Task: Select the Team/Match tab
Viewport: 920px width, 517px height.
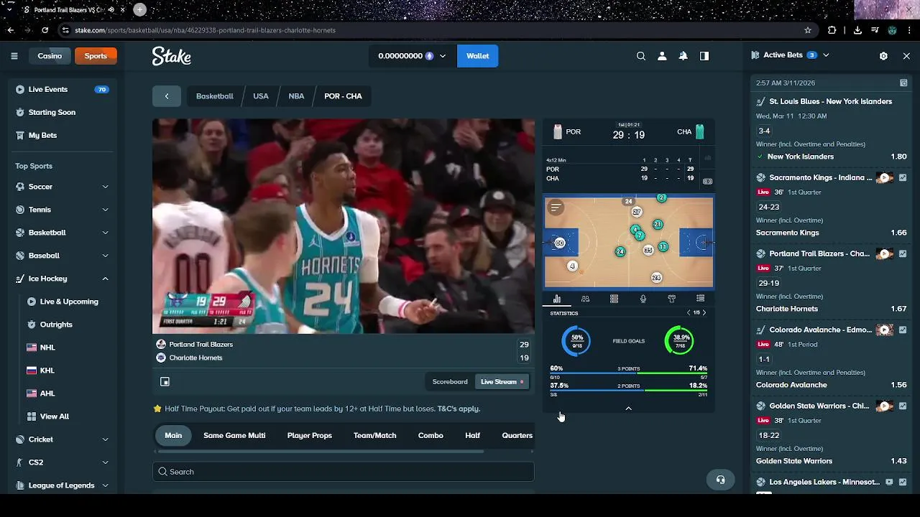Action: click(x=374, y=435)
